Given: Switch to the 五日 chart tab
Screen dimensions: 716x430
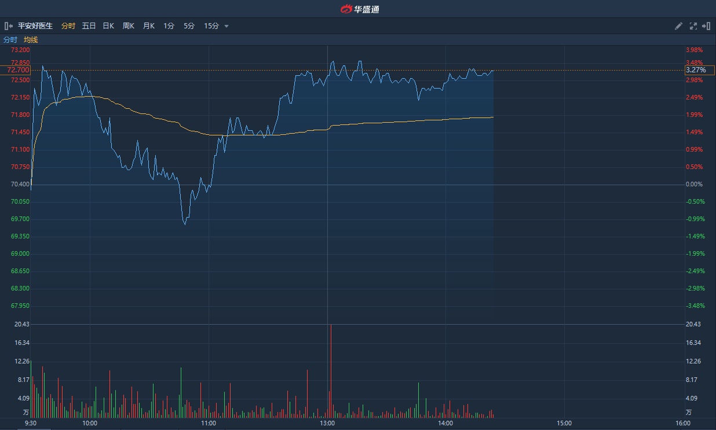Looking at the screenshot, I should [89, 26].
